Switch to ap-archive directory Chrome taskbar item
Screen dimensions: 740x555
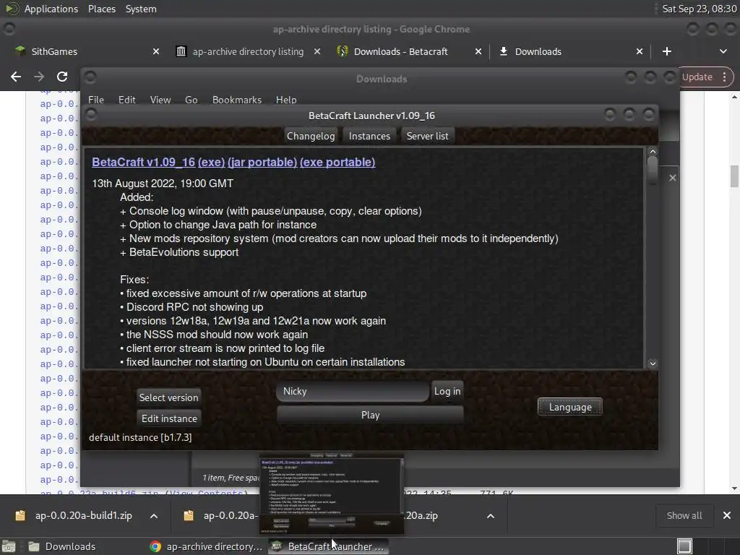[x=206, y=546]
